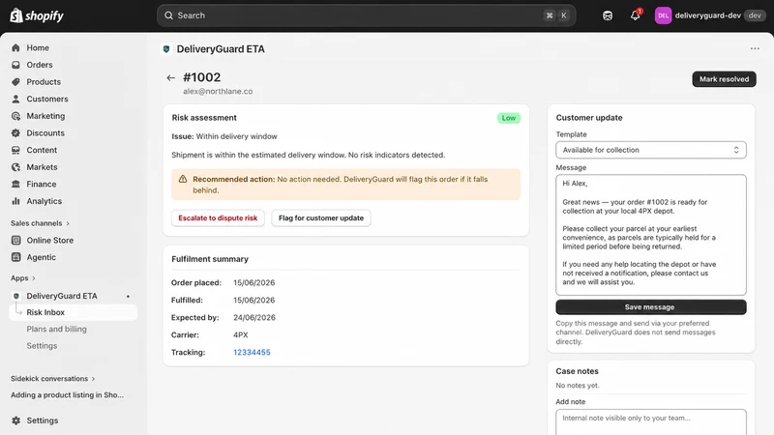Click the Add note text box
This screenshot has width=774, height=435.
pos(650,422)
